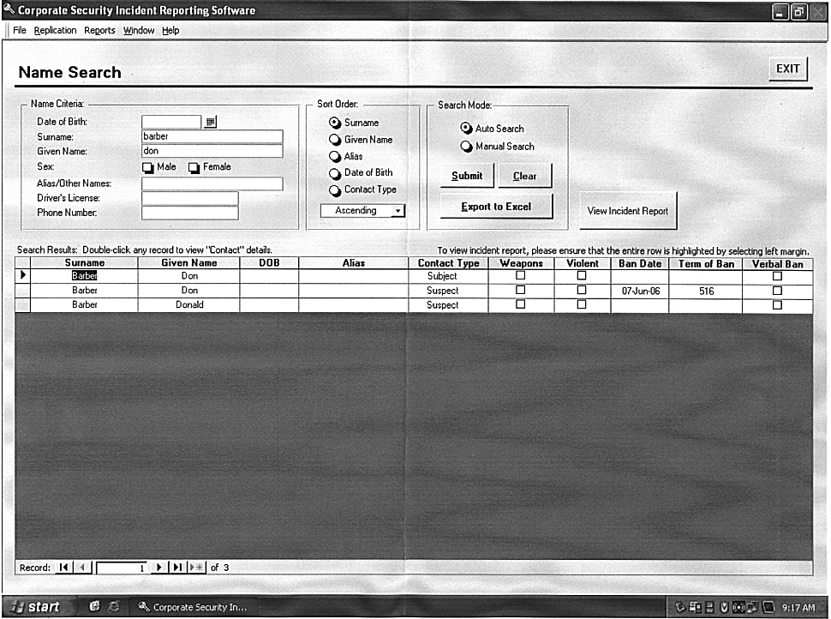Select Surname sort order radio button

pos(335,123)
